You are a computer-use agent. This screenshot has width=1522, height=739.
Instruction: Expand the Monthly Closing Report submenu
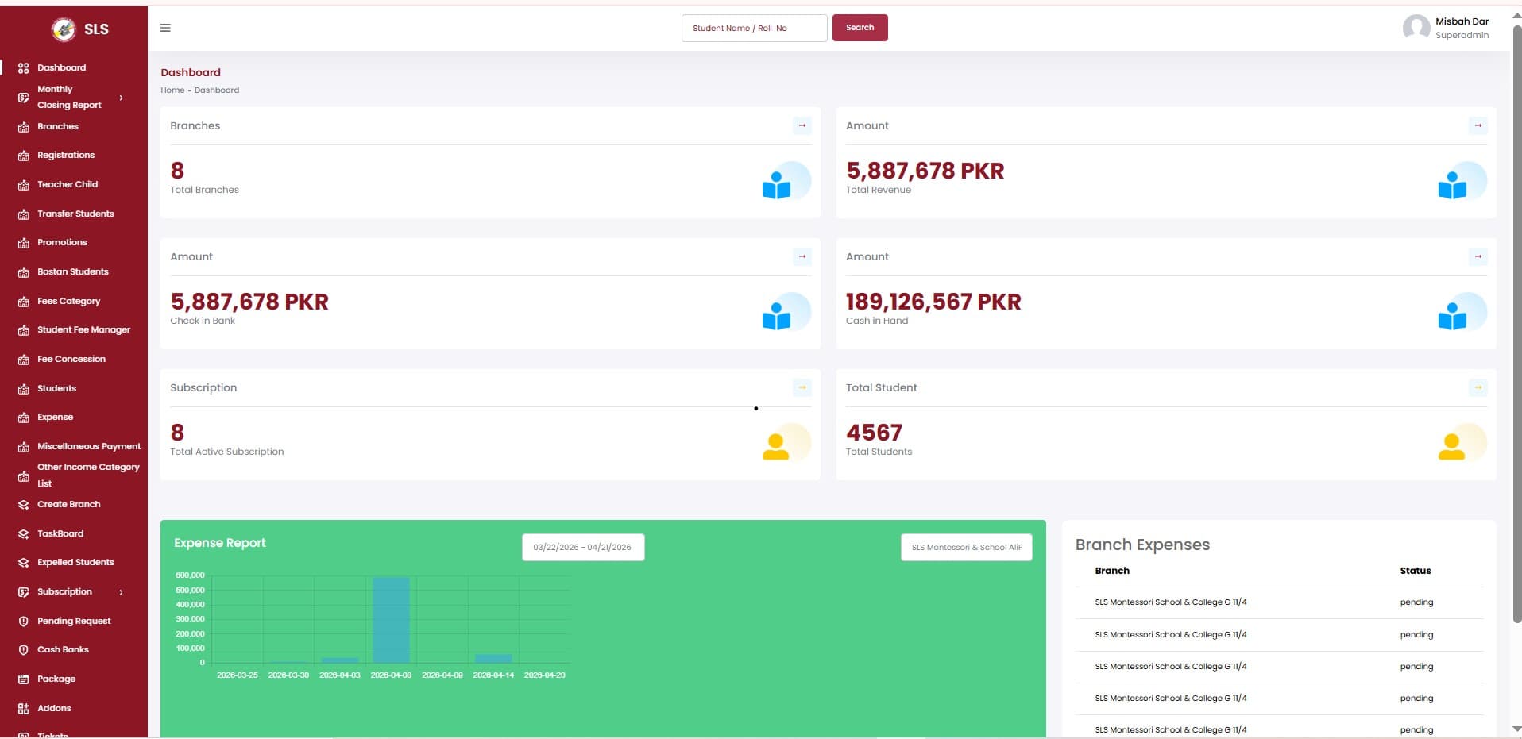click(121, 98)
